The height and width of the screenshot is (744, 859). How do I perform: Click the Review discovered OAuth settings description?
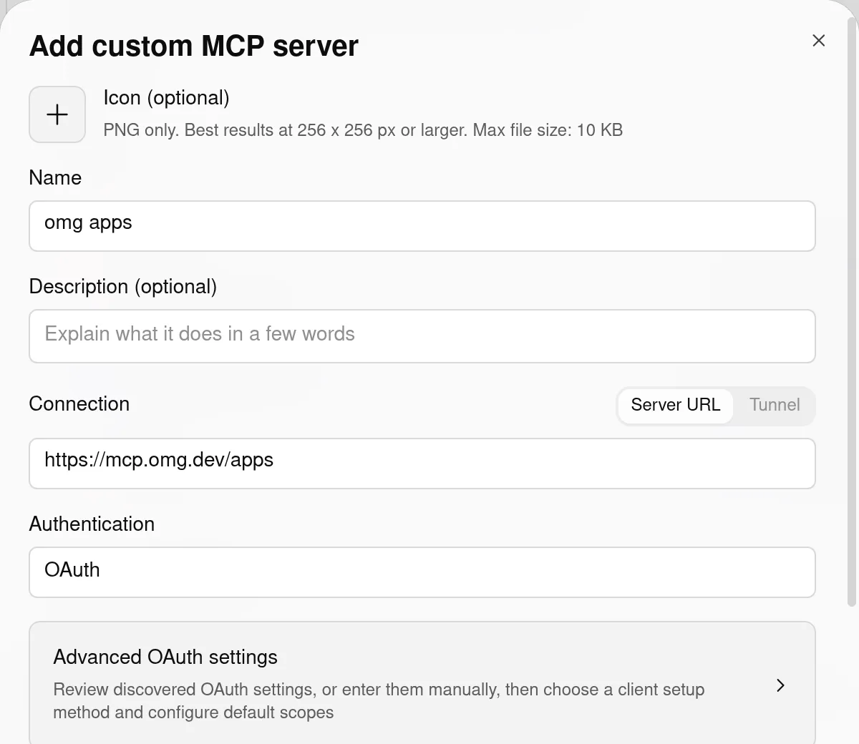379,701
